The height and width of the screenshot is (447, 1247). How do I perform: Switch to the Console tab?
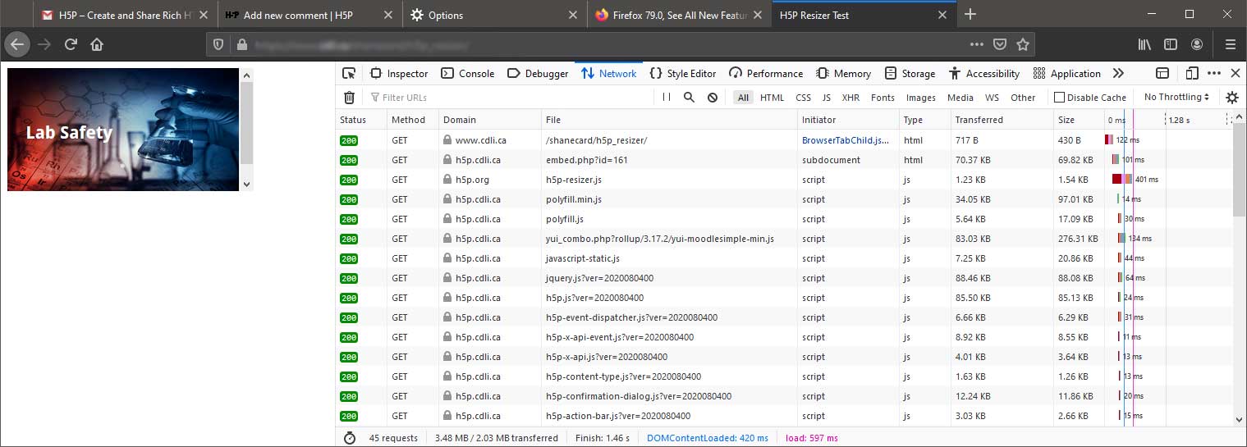pyautogui.click(x=468, y=73)
